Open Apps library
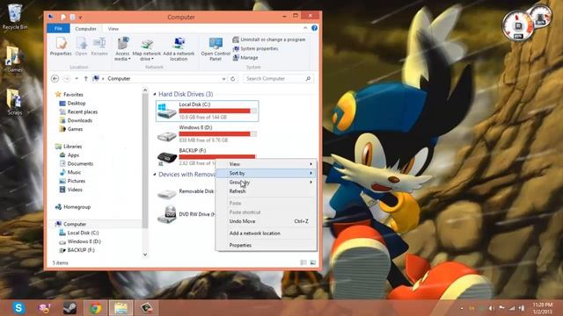563x316 pixels. click(69, 155)
